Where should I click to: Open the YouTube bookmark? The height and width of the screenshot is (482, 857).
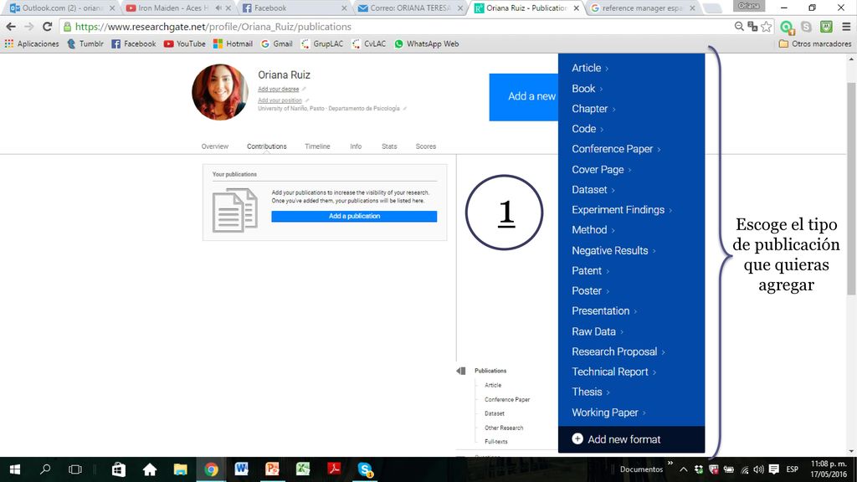[185, 44]
